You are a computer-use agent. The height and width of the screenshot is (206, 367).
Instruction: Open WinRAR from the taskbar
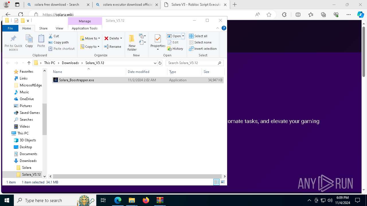160,200
